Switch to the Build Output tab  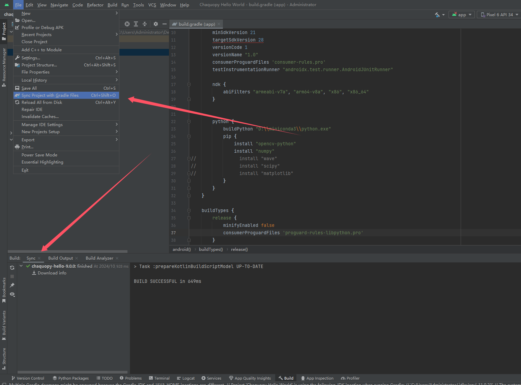pyautogui.click(x=60, y=258)
